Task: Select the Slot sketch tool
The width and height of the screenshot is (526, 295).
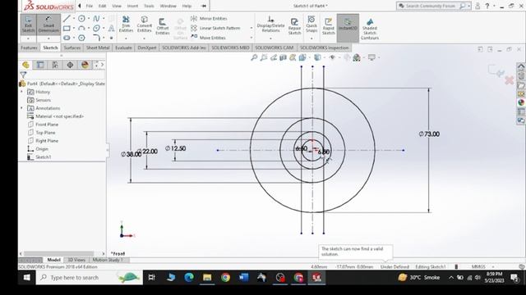Action: point(67,38)
